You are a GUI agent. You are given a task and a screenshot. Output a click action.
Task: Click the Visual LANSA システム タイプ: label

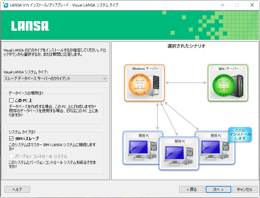[x=25, y=72]
